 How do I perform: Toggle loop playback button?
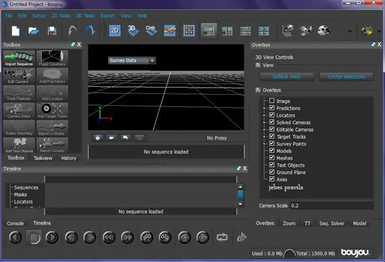coord(222,237)
